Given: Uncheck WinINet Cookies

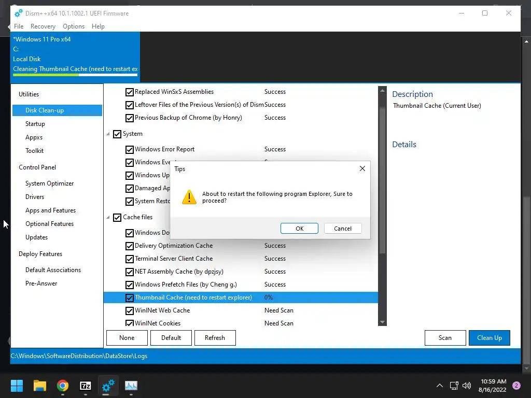Looking at the screenshot, I should click(x=129, y=323).
